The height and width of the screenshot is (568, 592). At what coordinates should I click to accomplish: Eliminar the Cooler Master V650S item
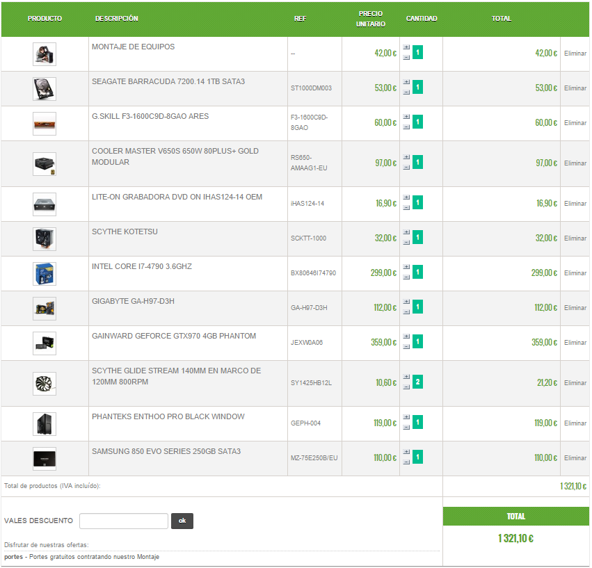[x=575, y=163]
